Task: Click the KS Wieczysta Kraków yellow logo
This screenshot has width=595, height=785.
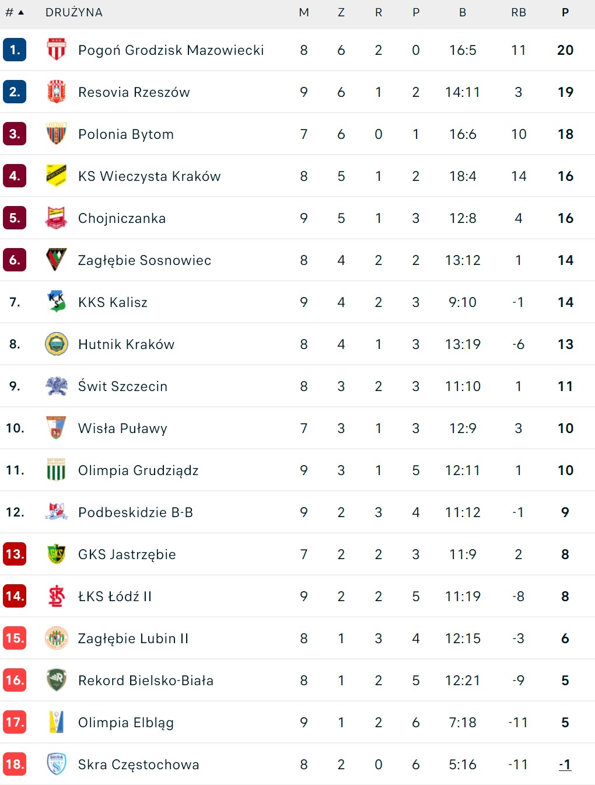Action: 57,176
